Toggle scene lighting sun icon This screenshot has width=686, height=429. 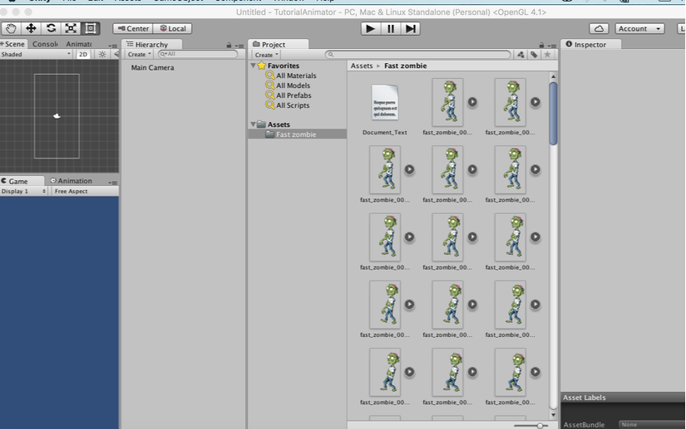(x=102, y=54)
